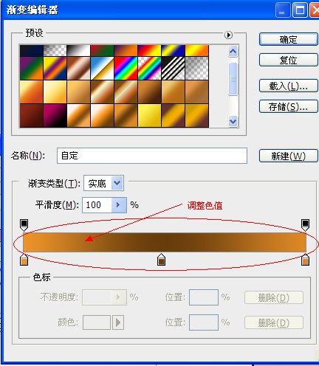Choose the dark red-brown preset in last row
The image size is (319, 366).
[32, 115]
